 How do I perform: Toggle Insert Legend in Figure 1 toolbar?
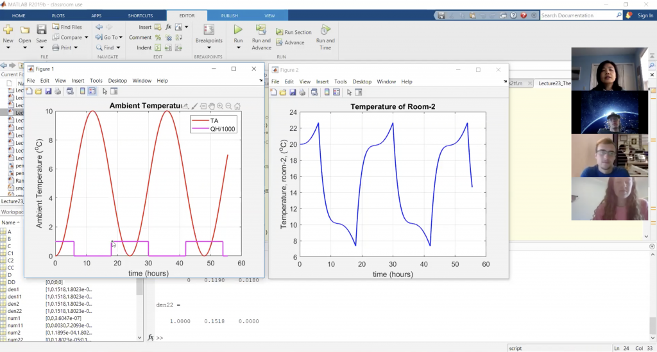[x=92, y=91]
